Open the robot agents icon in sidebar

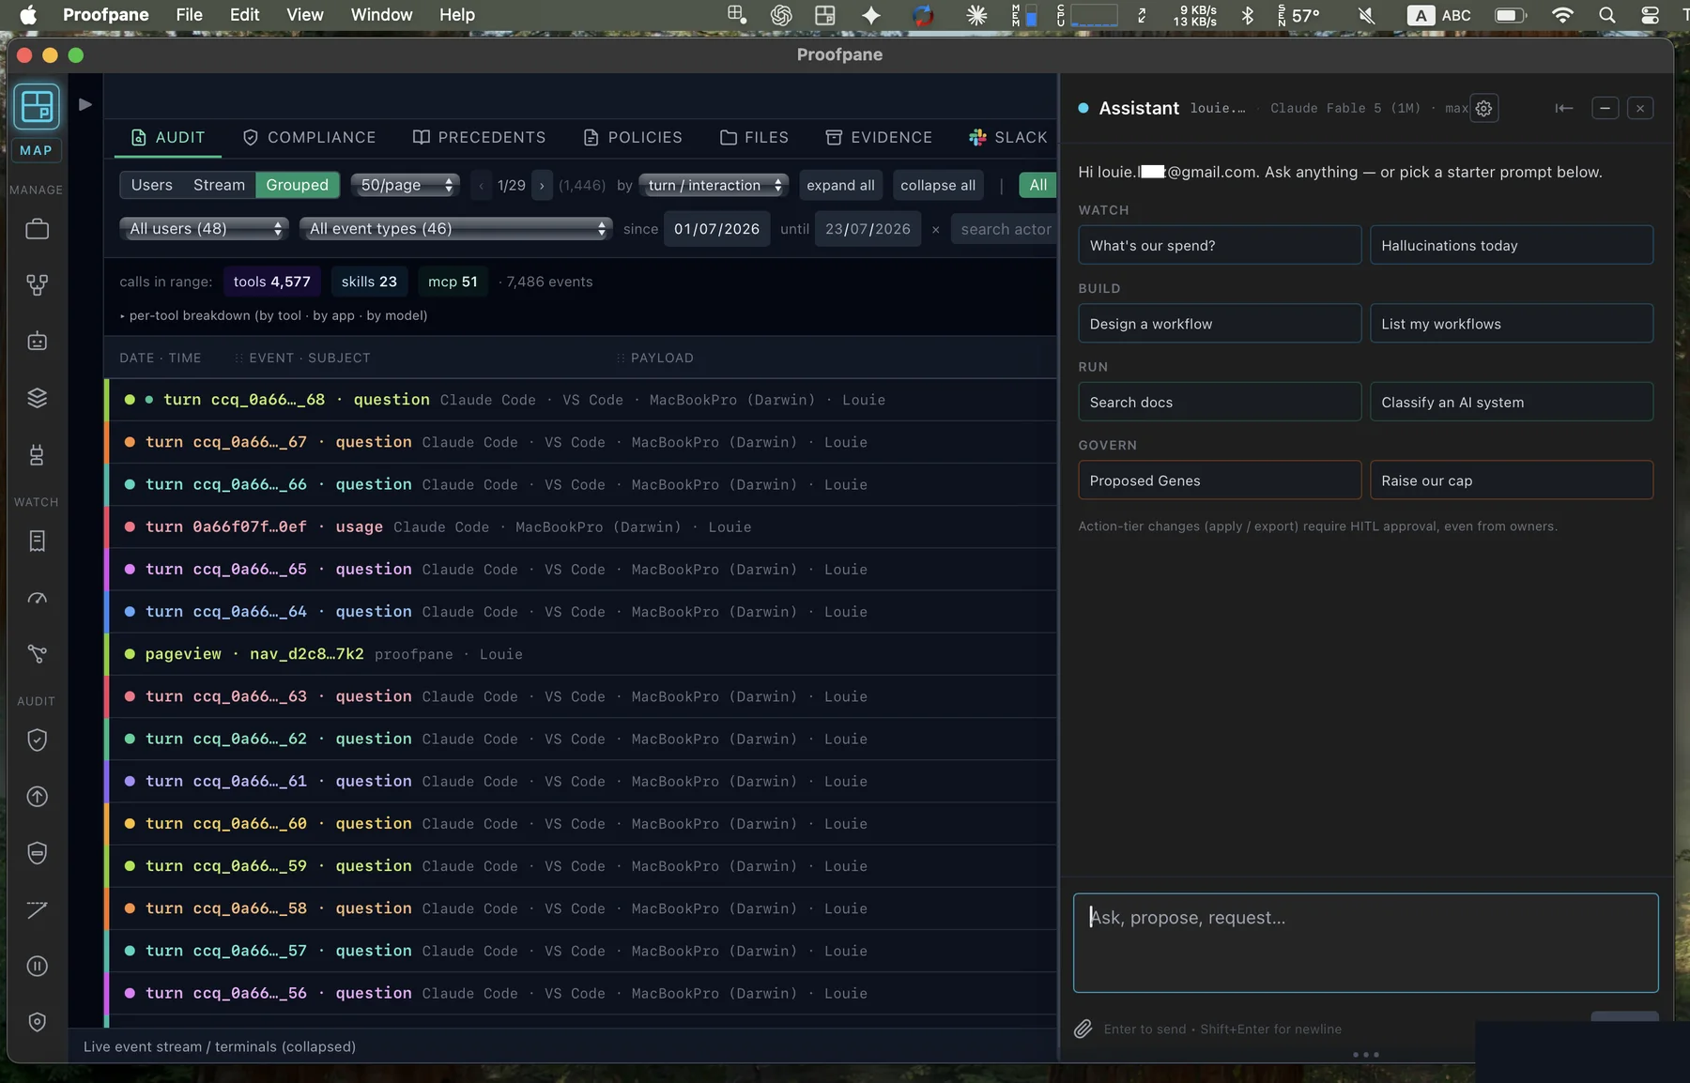37,342
